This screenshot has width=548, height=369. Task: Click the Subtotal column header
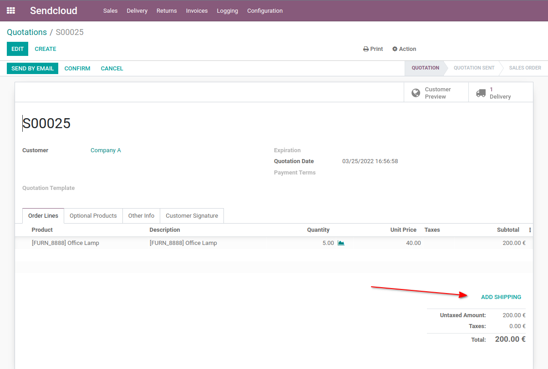pyautogui.click(x=508, y=230)
